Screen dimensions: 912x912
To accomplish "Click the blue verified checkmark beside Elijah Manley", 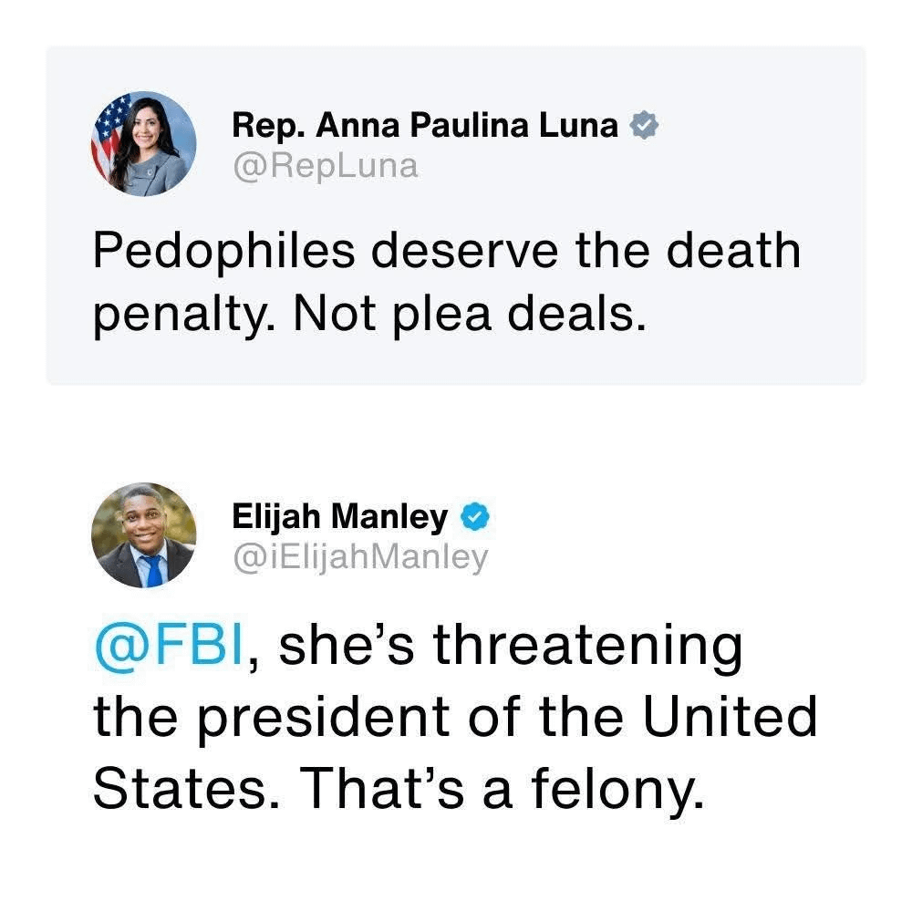I will click(x=477, y=518).
